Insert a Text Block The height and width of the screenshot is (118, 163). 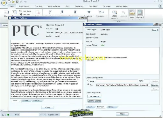[25, 11]
